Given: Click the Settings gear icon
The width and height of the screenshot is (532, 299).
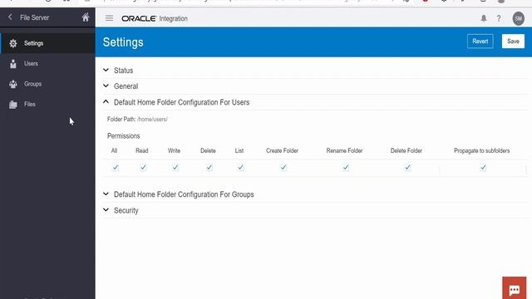Looking at the screenshot, I should [x=13, y=43].
